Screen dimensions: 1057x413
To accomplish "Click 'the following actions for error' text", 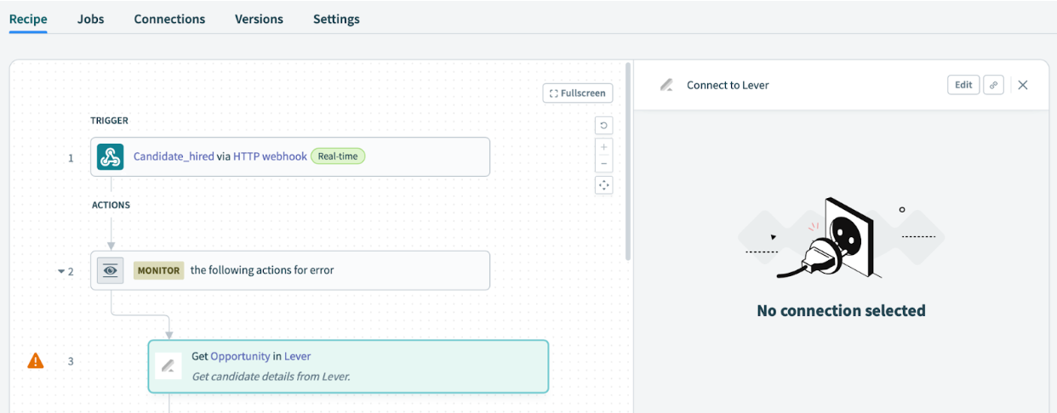I will 262,270.
